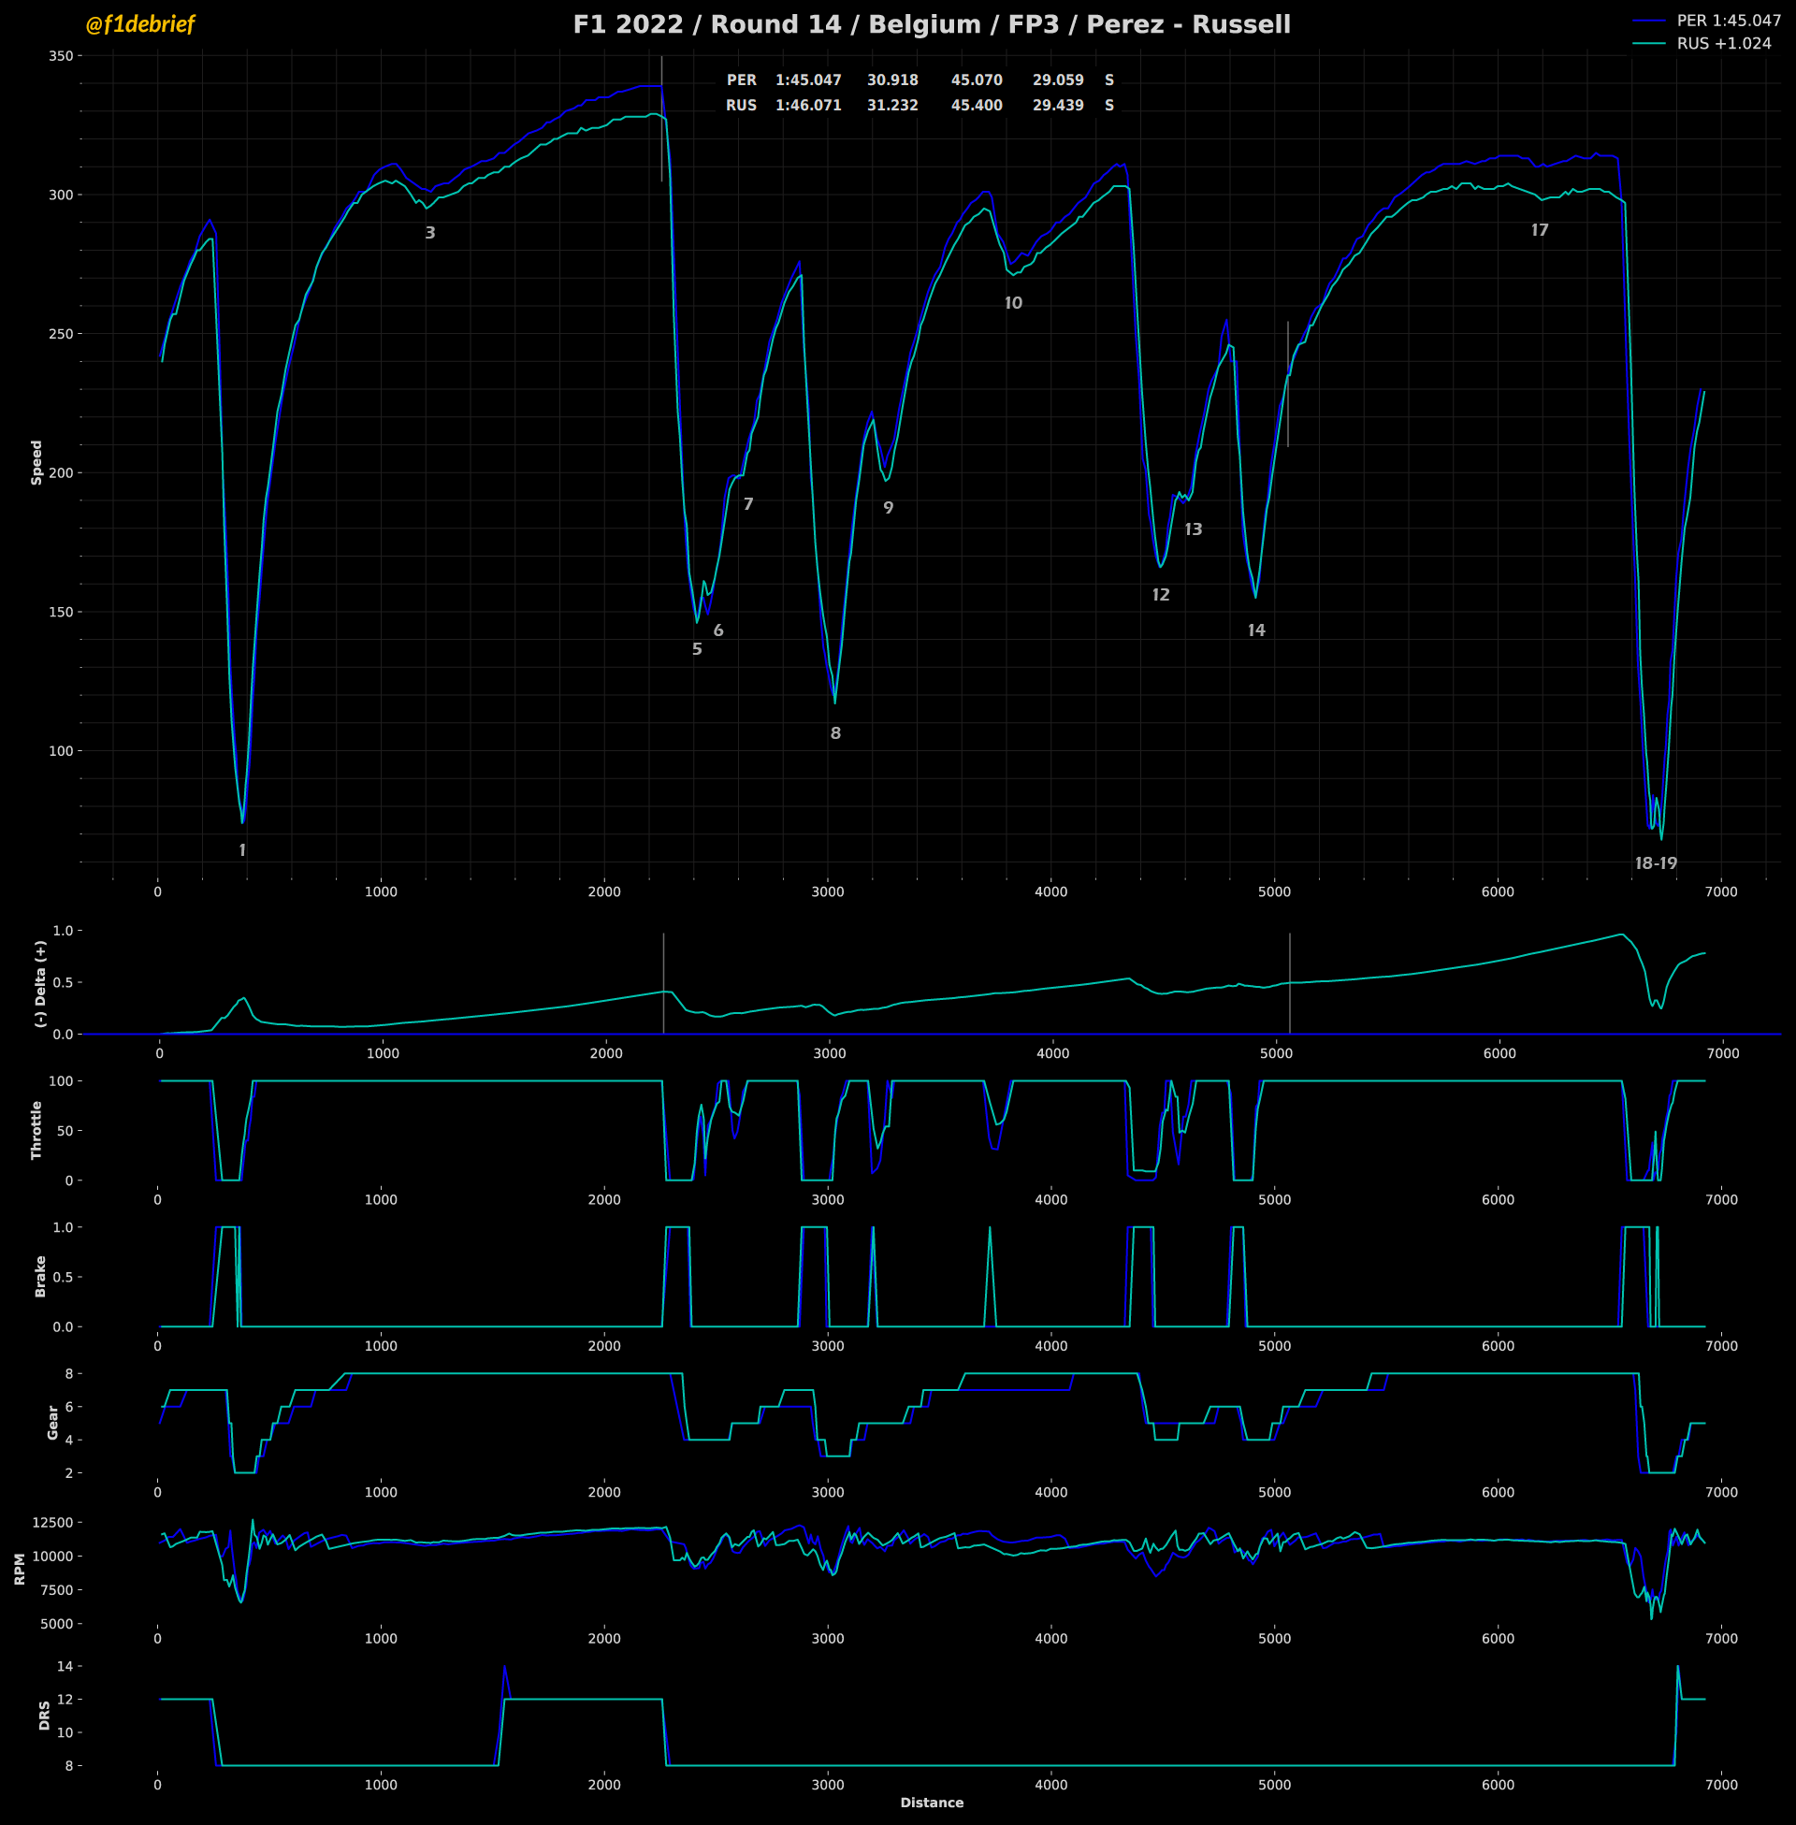Click the chart title text
This screenshot has width=1796, height=1825.
tap(931, 24)
